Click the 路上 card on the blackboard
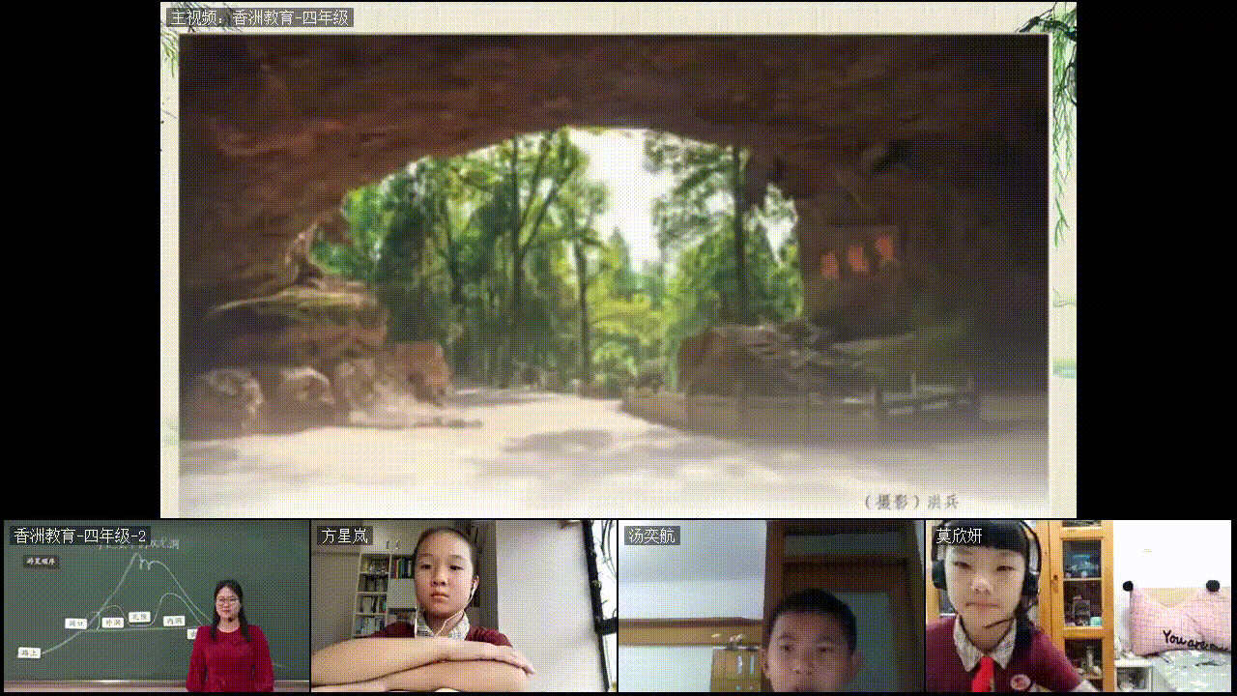 tap(30, 653)
